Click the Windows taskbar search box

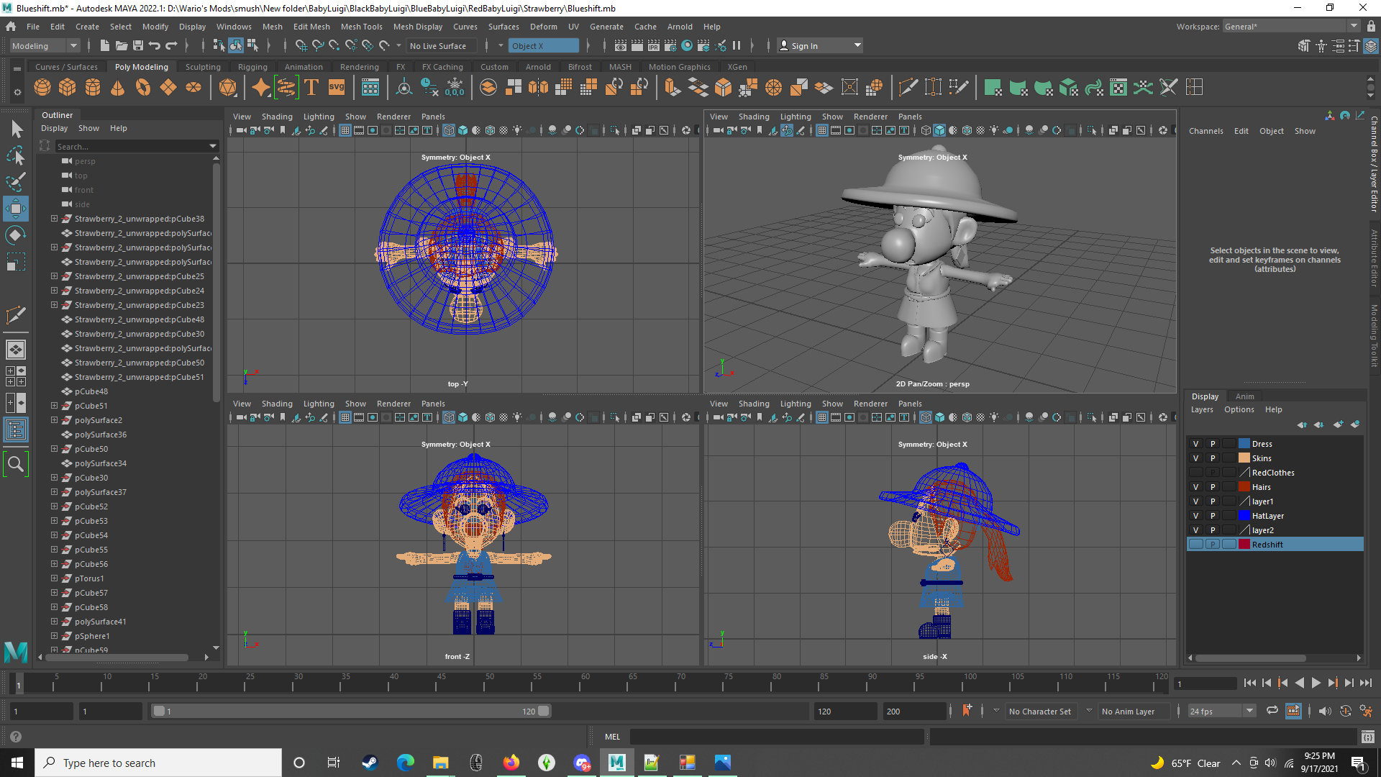pos(158,763)
